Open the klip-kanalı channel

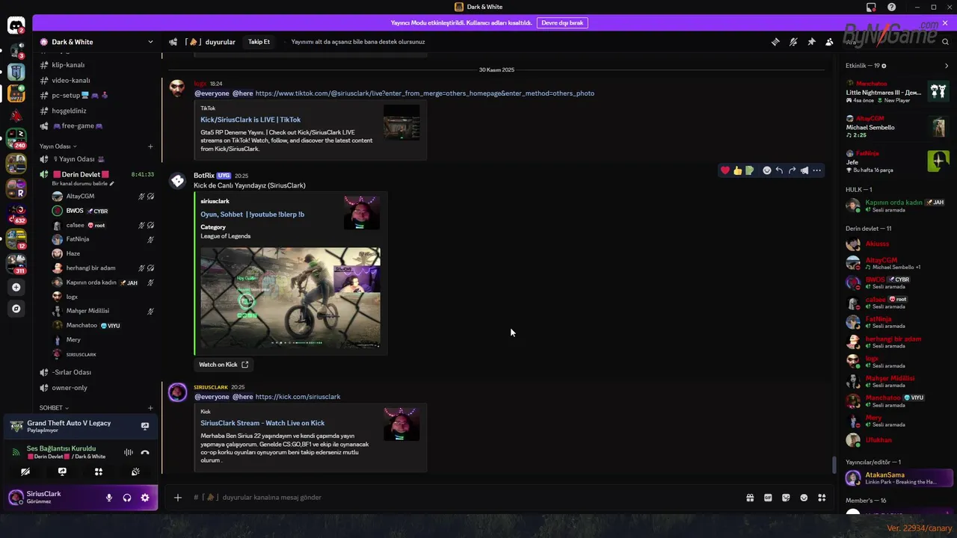click(96, 65)
